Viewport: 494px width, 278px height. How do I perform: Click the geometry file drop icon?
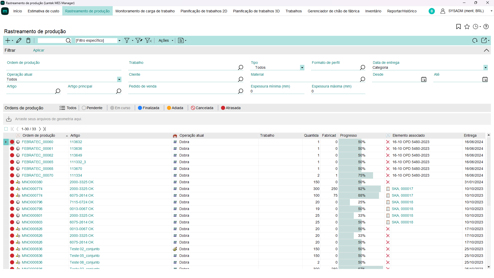[x=9, y=119]
